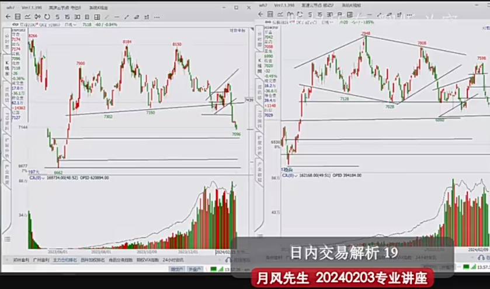Open CJL(0) indicator dropdown in left window
Screen dimensions: 490x289
point(37,177)
